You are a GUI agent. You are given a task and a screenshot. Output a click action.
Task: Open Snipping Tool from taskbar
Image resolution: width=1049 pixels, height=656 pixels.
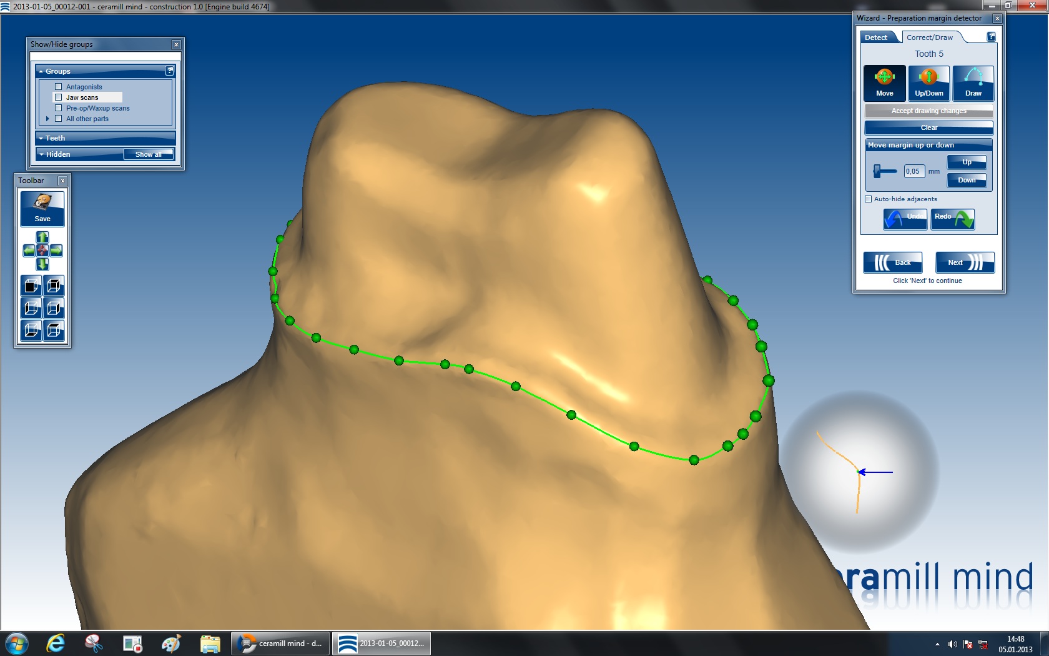coord(94,644)
